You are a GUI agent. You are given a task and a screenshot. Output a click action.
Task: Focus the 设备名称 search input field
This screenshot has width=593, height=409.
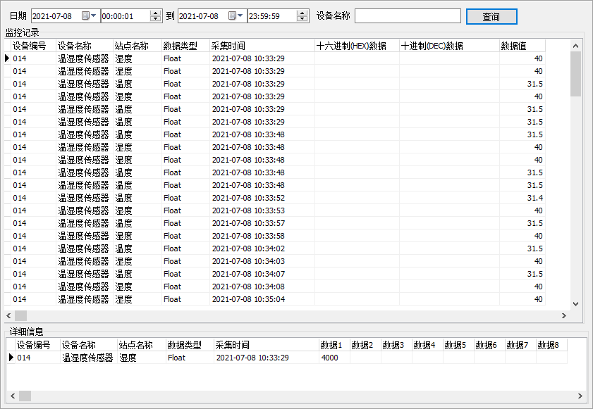408,16
